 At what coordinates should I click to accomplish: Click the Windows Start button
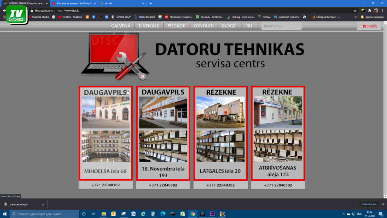pyautogui.click(x=5, y=214)
